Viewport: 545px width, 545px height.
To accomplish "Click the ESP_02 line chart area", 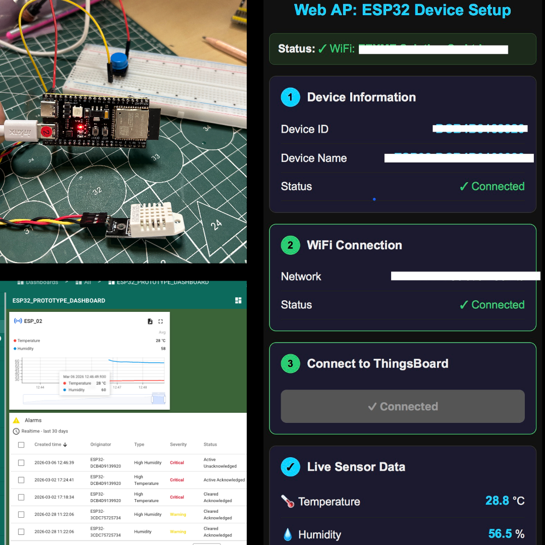I will click(93, 370).
